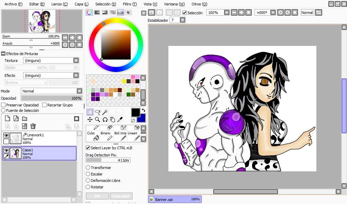Screen dimensions: 347x204
Task: Toggle the scratchpad panel icon
Action: tap(128, 12)
